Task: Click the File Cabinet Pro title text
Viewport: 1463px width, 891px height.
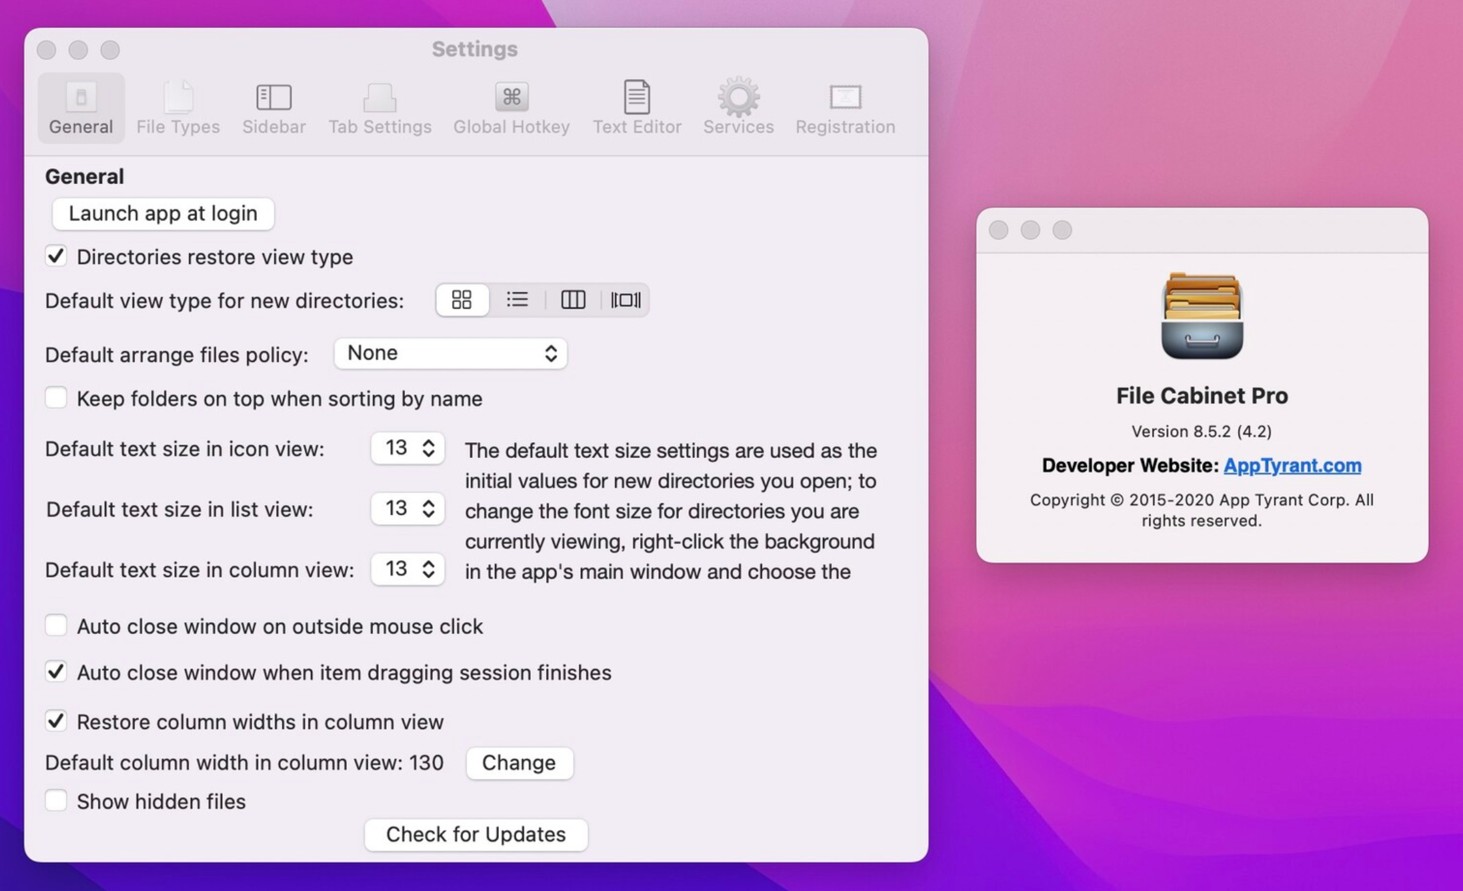Action: tap(1202, 396)
